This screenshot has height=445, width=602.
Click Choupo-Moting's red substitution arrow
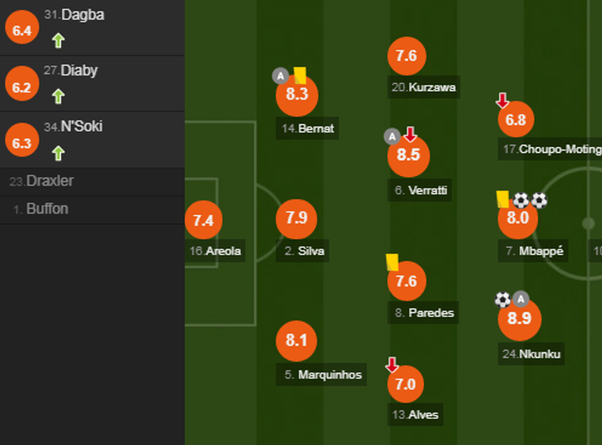click(502, 100)
